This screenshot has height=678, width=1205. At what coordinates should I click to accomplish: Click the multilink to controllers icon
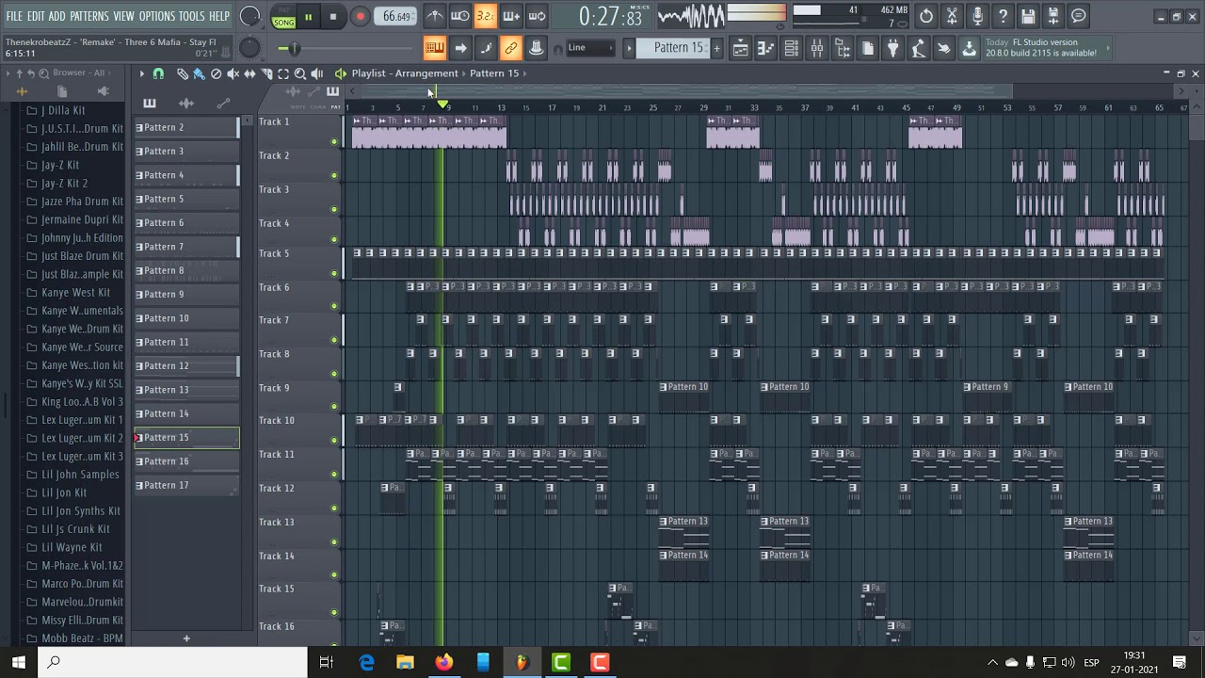tap(537, 48)
